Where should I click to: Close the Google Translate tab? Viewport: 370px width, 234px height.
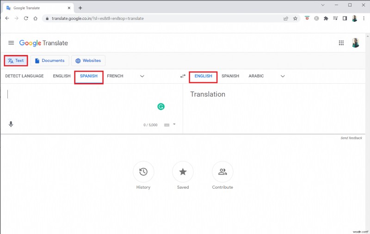pos(69,8)
